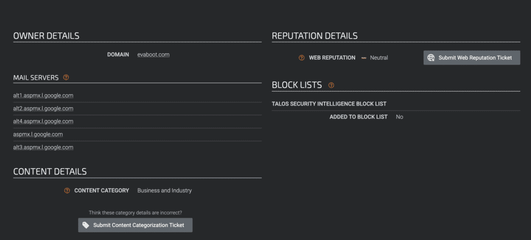Click the Added to Block List 'No' value
531x240 pixels.
pyautogui.click(x=400, y=117)
